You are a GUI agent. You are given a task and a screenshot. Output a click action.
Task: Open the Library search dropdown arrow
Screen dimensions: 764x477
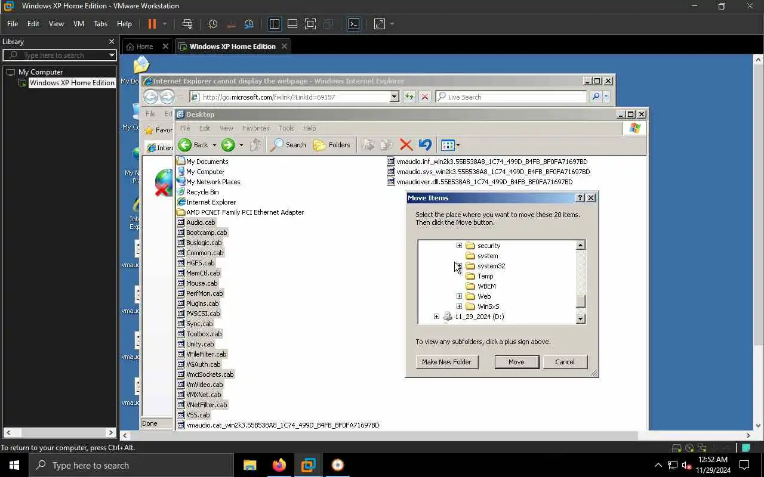[112, 55]
